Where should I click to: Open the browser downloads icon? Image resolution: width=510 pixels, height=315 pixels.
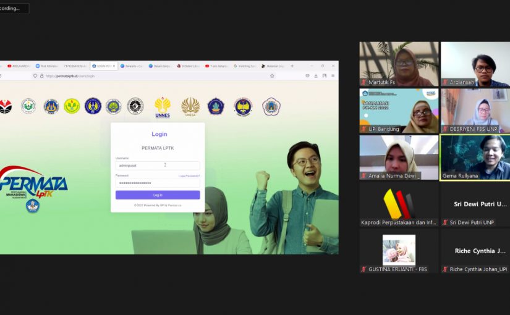click(315, 76)
